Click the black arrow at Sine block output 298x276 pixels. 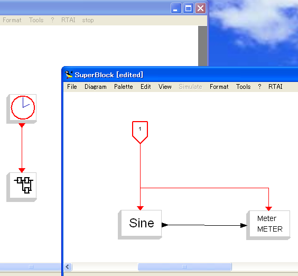pos(165,225)
